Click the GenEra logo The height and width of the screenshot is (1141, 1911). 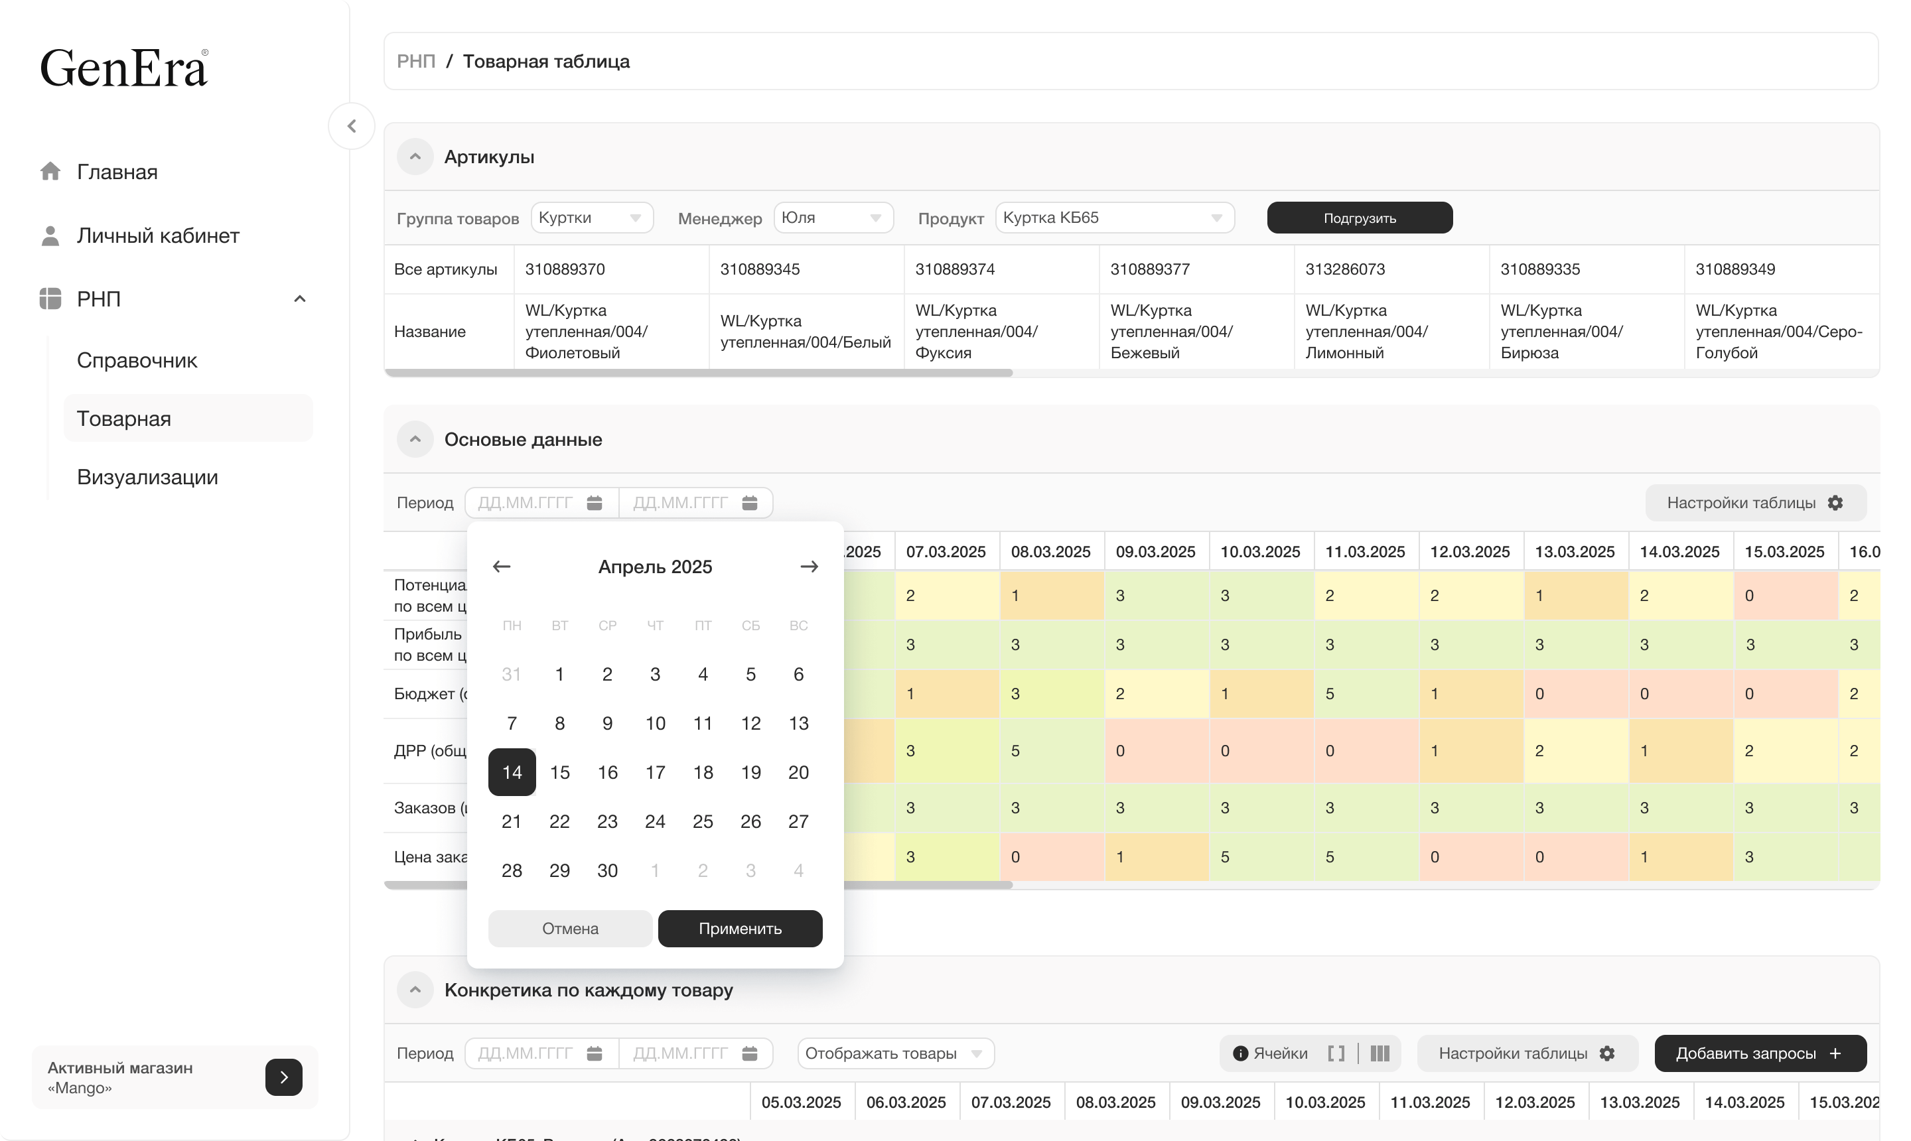pyautogui.click(x=125, y=67)
